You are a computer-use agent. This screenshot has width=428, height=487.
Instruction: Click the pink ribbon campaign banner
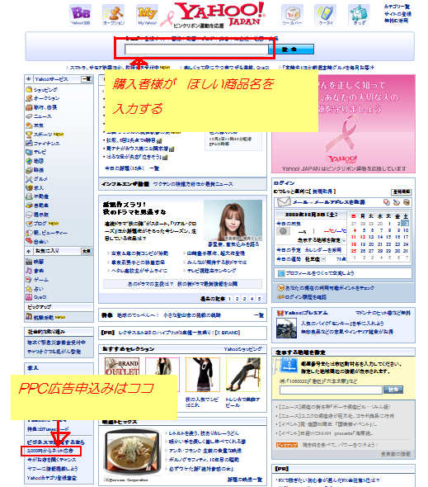point(343,124)
